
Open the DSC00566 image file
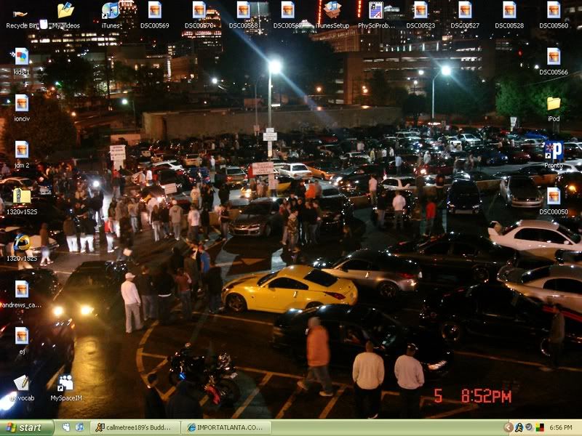point(554,57)
